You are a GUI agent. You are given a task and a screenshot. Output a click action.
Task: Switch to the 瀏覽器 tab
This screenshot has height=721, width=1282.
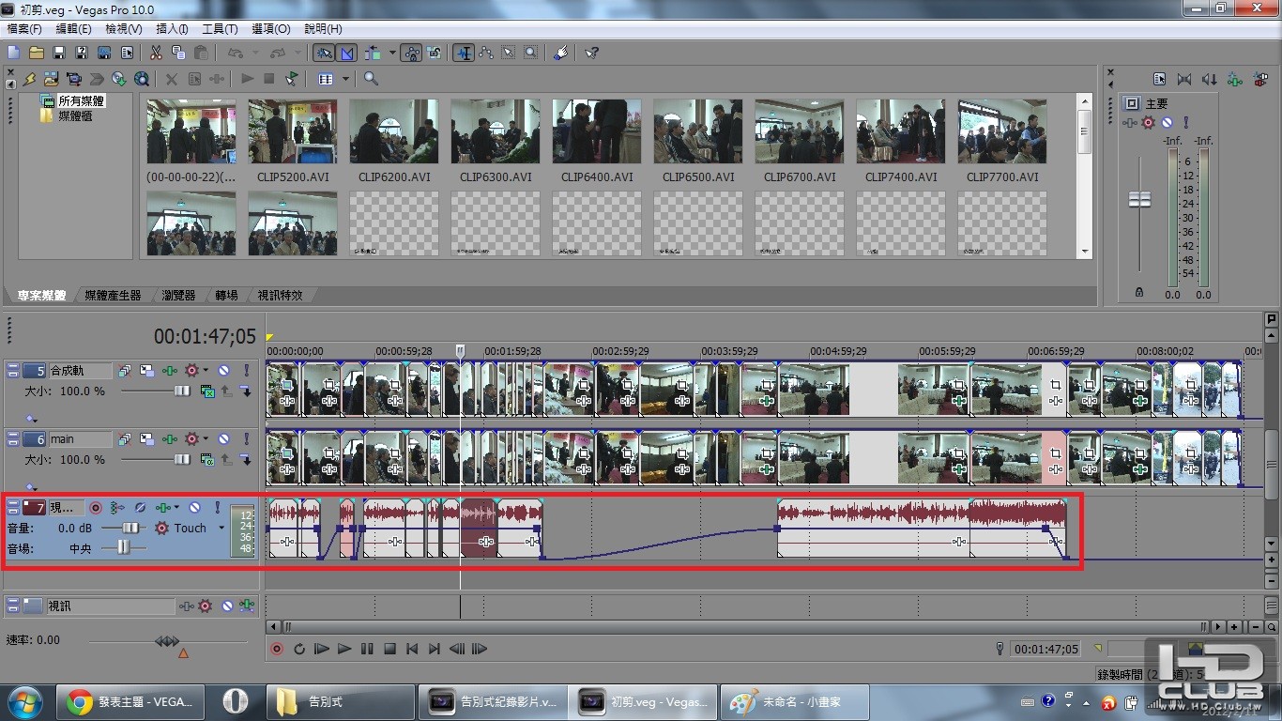pos(177,295)
